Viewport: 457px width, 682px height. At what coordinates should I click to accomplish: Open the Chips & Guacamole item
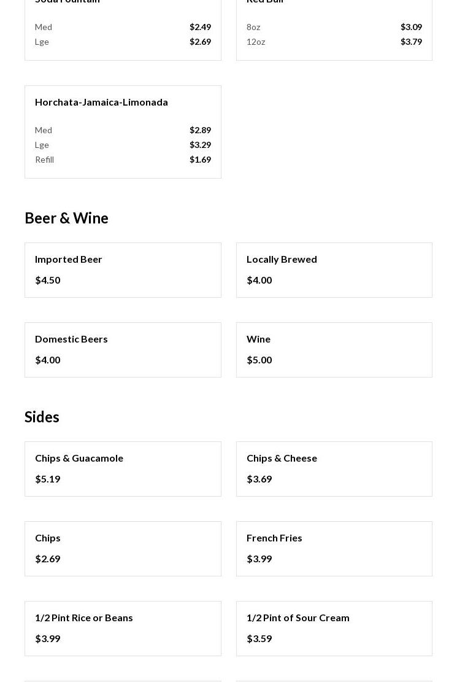click(123, 468)
